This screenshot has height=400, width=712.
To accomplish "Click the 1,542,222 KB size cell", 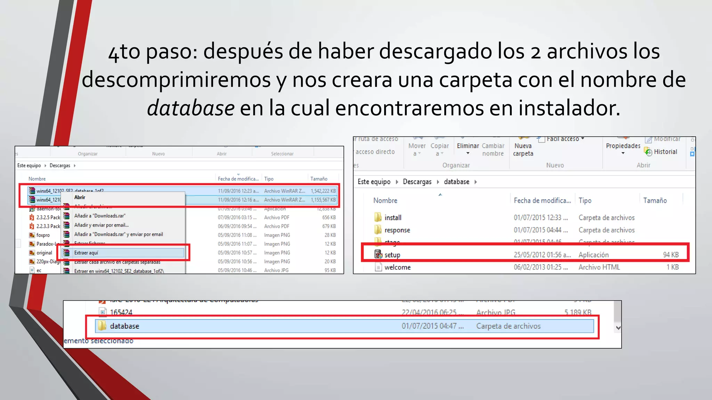I will click(x=323, y=191).
